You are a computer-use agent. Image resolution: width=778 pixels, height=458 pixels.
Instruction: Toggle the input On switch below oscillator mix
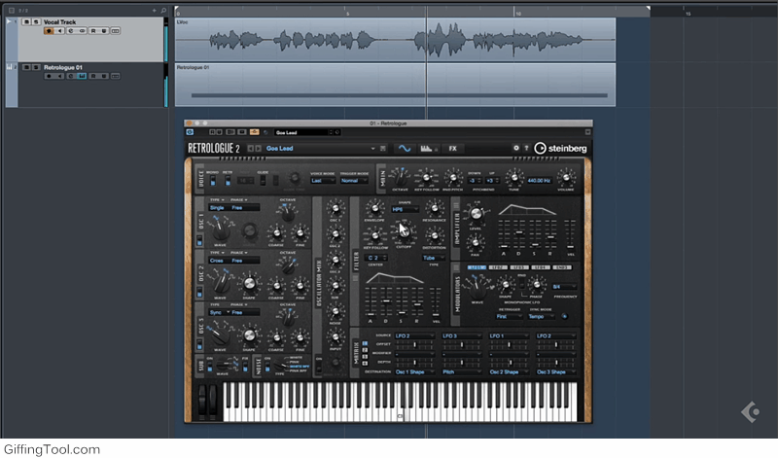[319, 368]
